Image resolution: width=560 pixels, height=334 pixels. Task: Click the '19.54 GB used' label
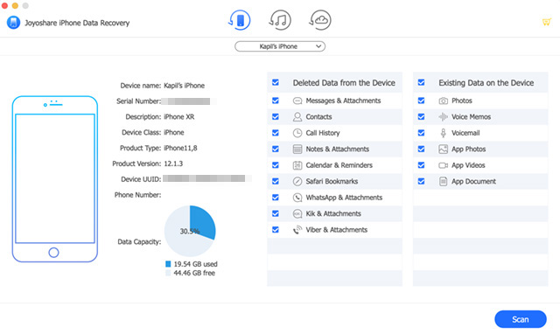pyautogui.click(x=196, y=264)
